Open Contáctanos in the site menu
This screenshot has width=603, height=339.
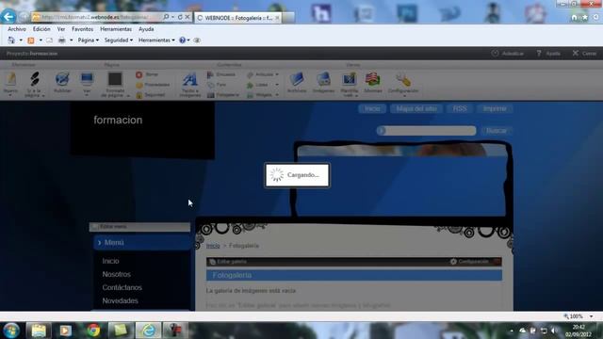tap(122, 287)
